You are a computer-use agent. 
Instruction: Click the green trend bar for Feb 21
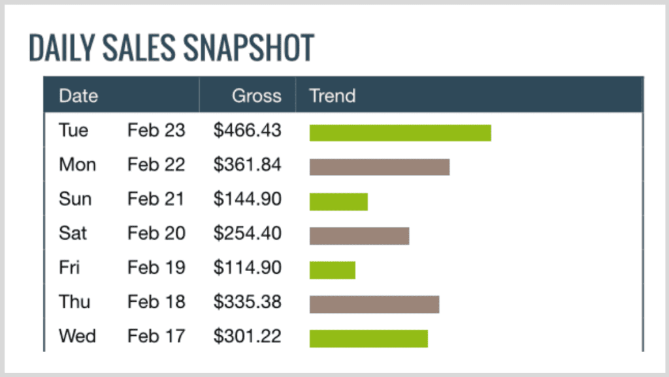[338, 201]
